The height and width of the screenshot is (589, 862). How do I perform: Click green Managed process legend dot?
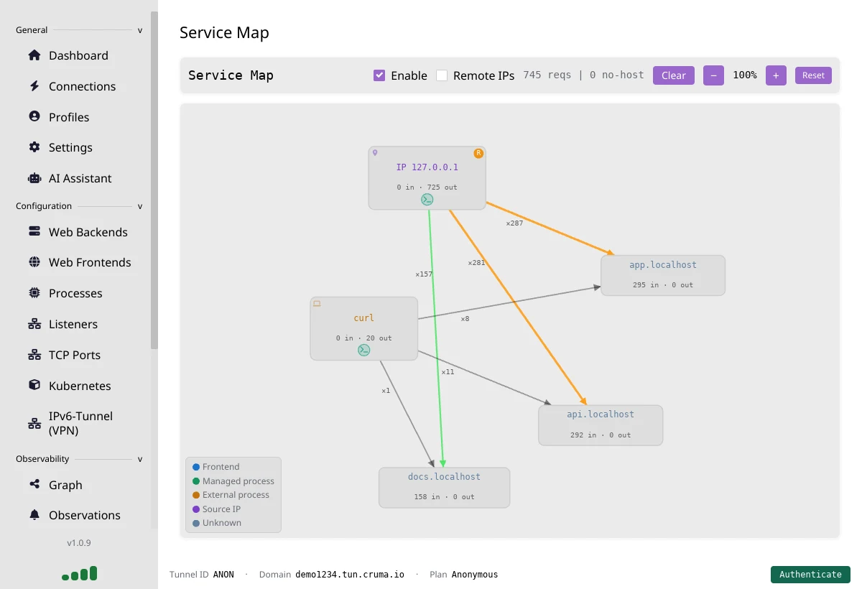pyautogui.click(x=196, y=481)
